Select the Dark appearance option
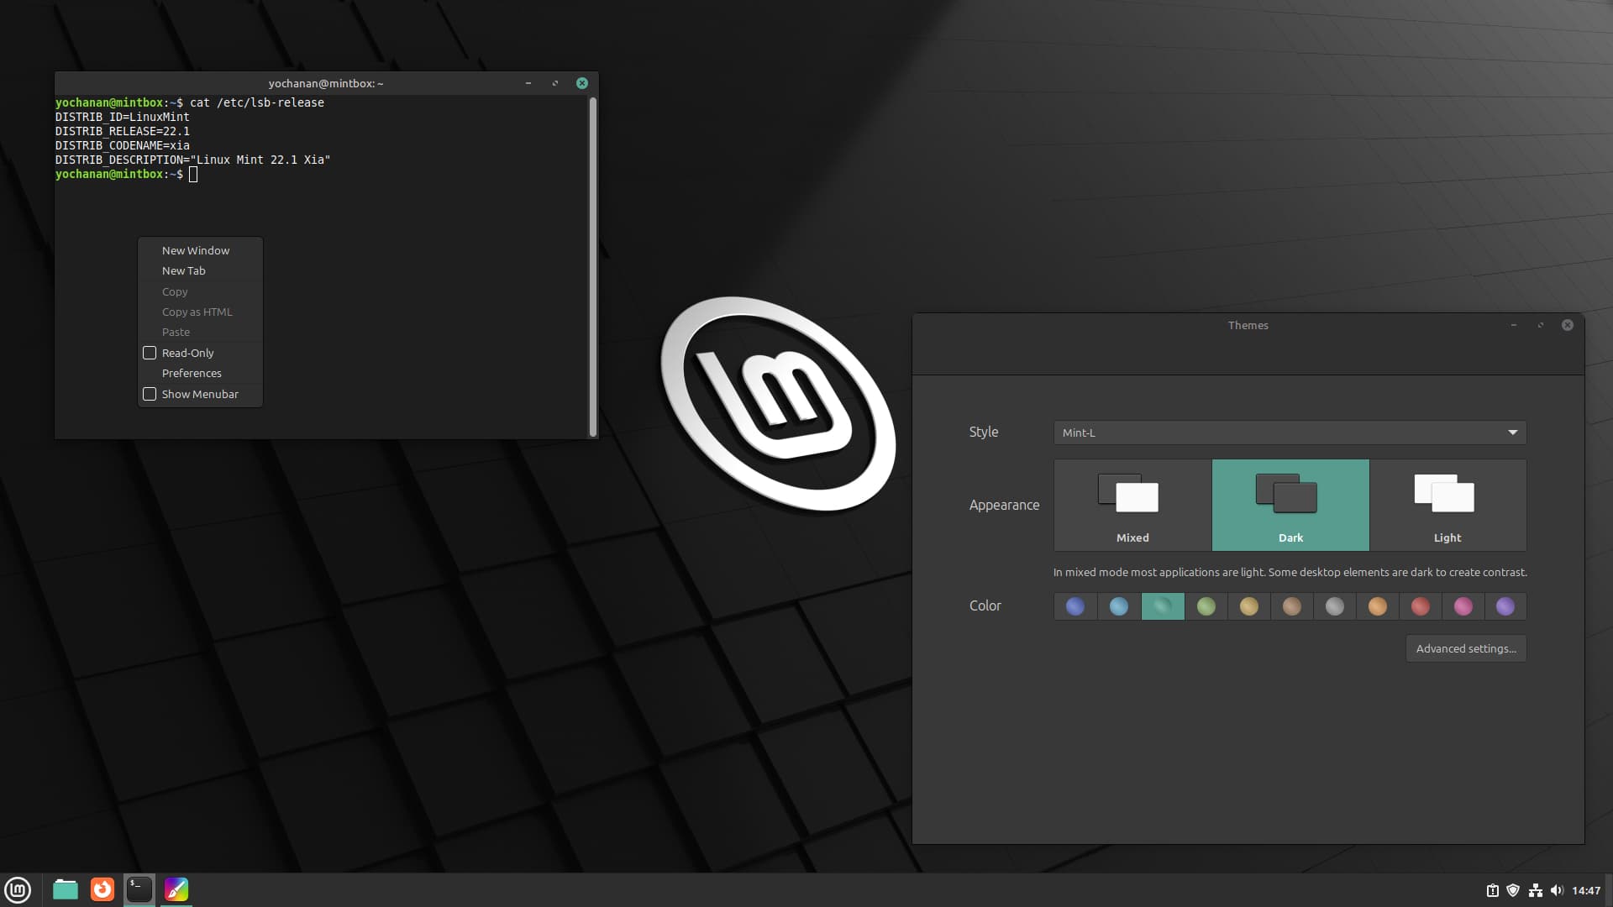This screenshot has width=1613, height=907. (1290, 505)
